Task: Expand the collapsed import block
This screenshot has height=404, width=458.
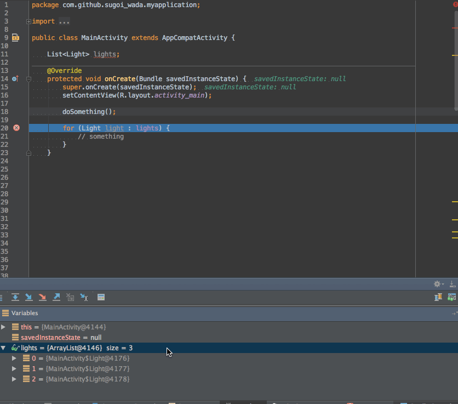Action: pyautogui.click(x=28, y=21)
